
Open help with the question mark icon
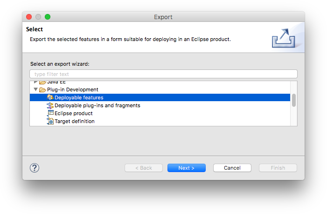tap(35, 168)
